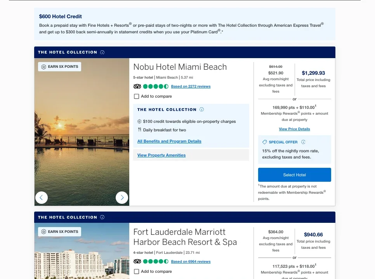This screenshot has width=375, height=279.
Task: Click the Nobu Hotel sunset pool photo
Action: pos(82,132)
